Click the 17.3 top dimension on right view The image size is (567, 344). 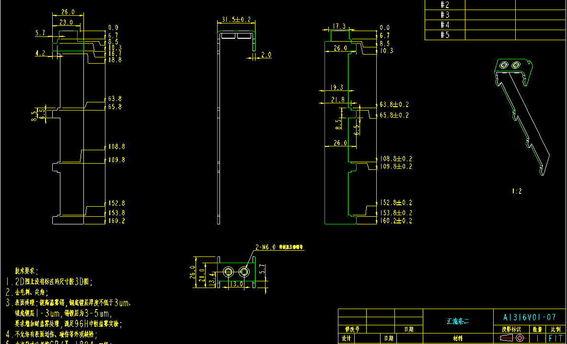(339, 26)
